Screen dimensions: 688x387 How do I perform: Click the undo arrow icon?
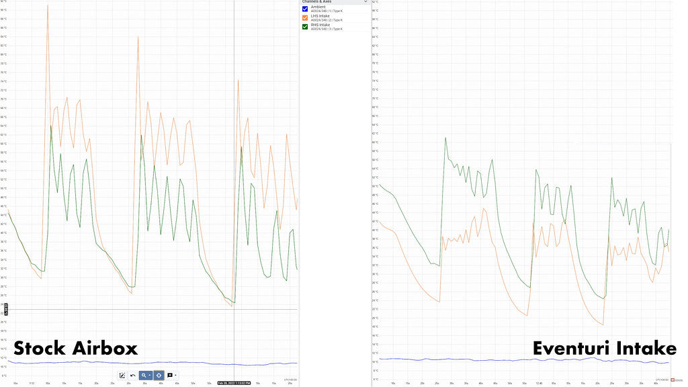[133, 376]
